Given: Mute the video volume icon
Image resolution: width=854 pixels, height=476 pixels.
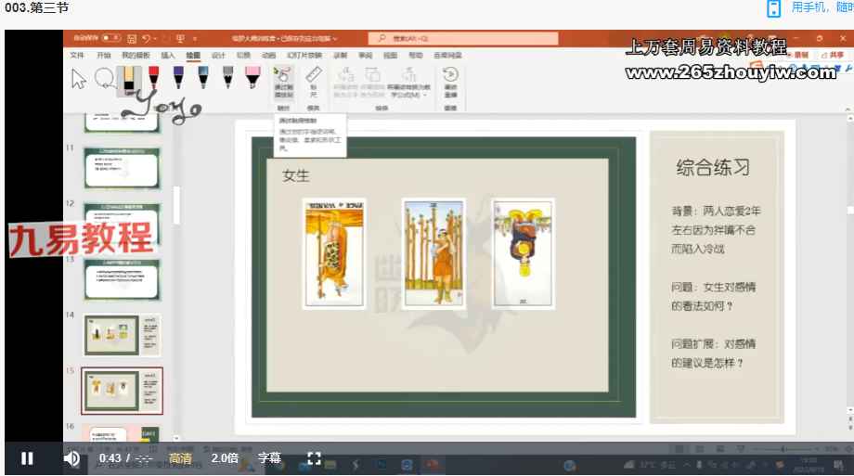Looking at the screenshot, I should click(71, 458).
